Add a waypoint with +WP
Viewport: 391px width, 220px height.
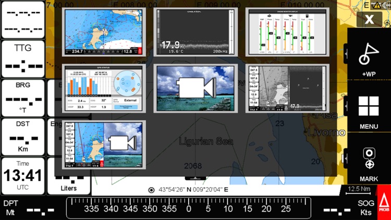[x=369, y=60]
